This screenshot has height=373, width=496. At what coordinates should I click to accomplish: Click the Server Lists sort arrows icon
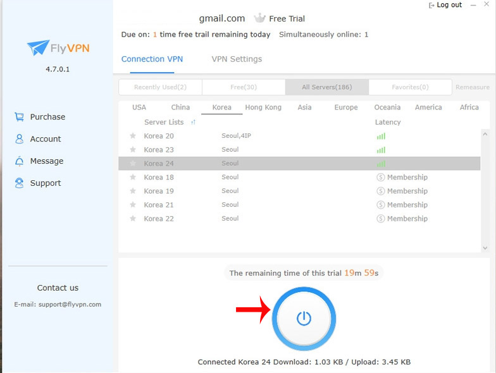[x=193, y=123]
